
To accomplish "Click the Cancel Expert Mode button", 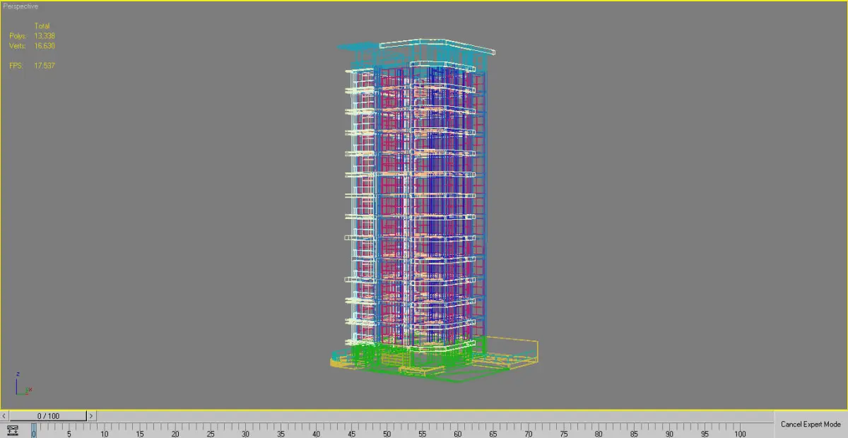I will [811, 425].
